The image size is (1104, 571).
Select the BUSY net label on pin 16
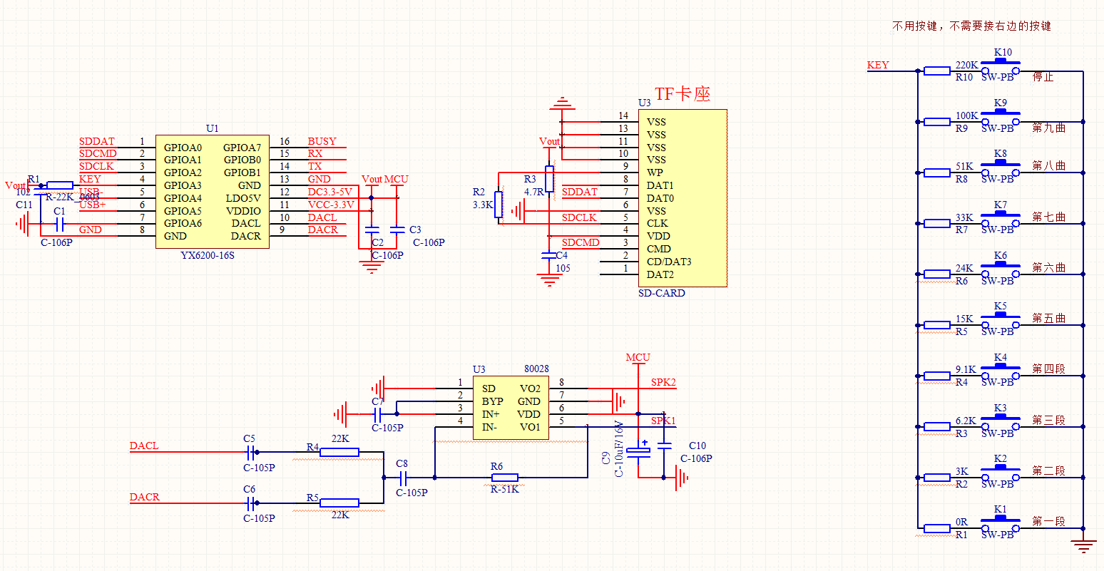322,142
